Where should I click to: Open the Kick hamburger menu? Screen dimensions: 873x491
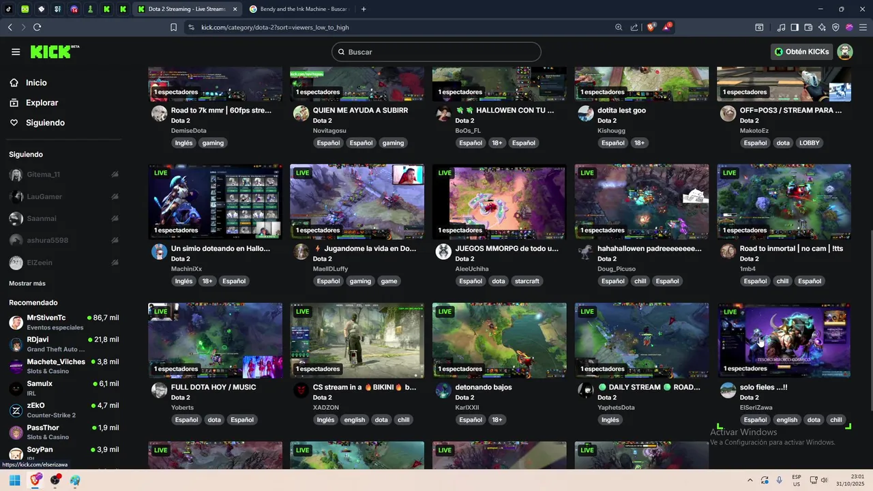16,52
